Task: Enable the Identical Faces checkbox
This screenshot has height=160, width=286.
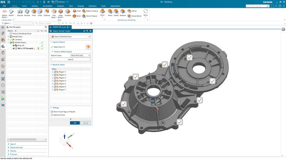Action: coord(52,115)
